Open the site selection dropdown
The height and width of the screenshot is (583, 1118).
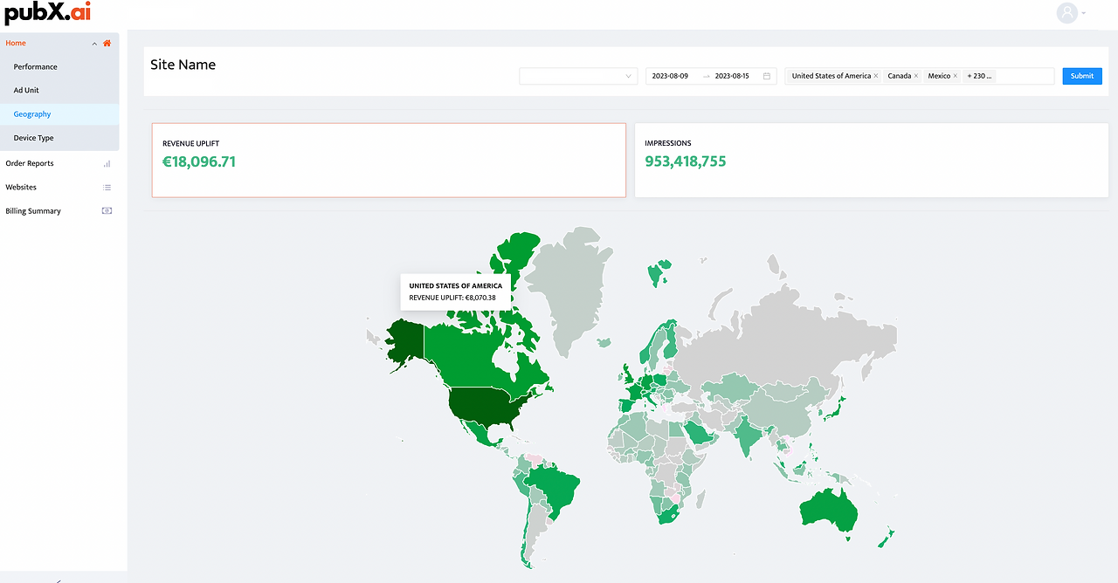pos(578,76)
